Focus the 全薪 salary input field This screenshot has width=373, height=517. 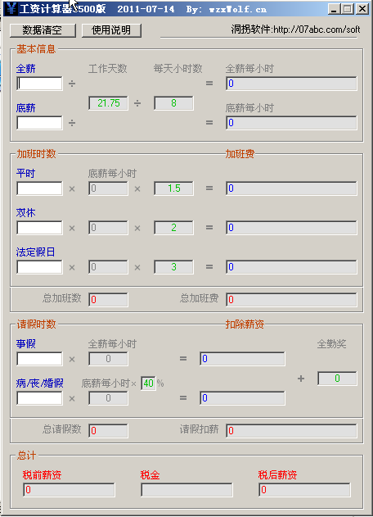click(x=39, y=84)
